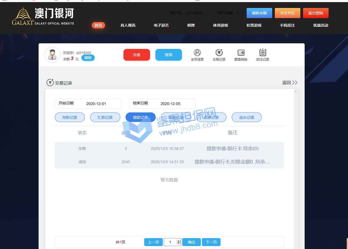The height and width of the screenshot is (249, 348).
Task: Click the 退出登陆 logout button
Action: coord(316,13)
